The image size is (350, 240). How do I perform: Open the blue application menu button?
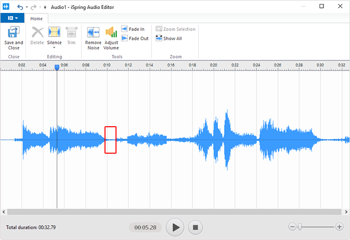point(12,18)
